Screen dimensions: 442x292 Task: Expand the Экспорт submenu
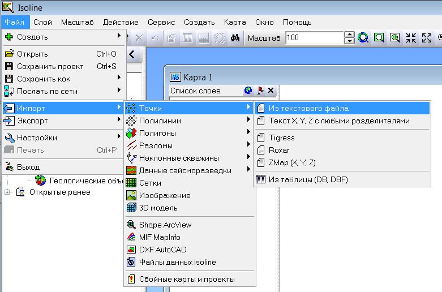63,121
